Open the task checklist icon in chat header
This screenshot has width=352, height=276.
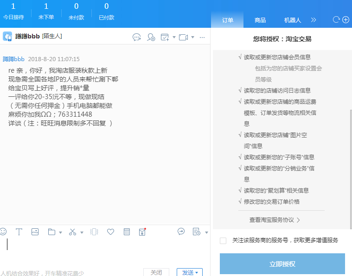(165, 37)
